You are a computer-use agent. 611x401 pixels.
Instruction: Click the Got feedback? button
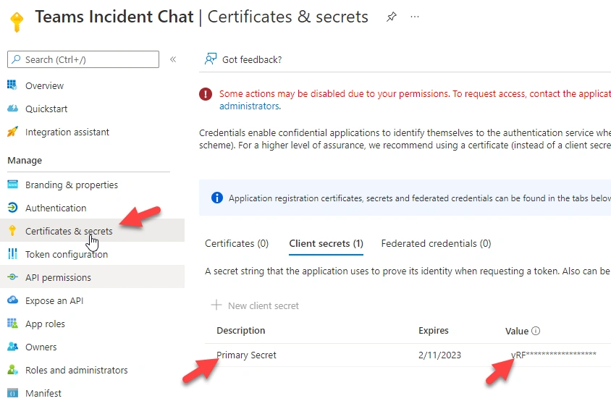pos(243,59)
